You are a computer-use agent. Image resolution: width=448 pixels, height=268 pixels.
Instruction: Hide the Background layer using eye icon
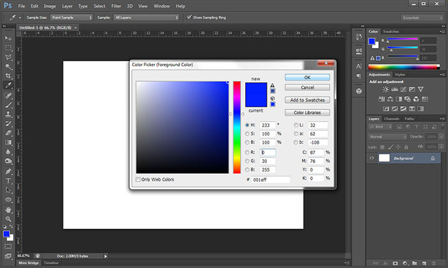click(x=372, y=157)
